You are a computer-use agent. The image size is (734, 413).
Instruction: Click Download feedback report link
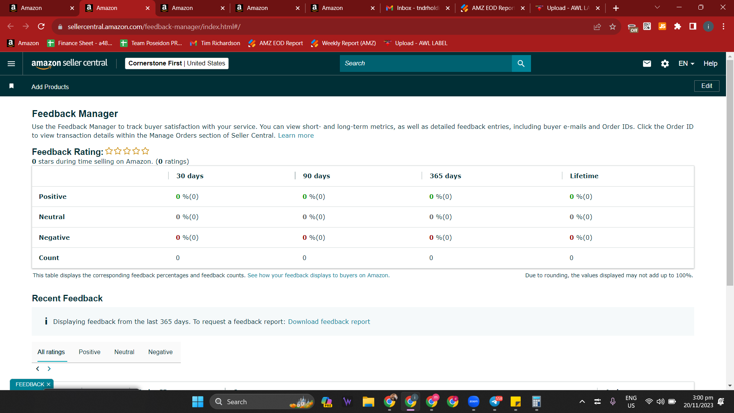(x=329, y=322)
